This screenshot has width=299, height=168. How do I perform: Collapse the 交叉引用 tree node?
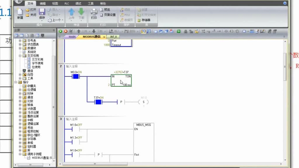tap(20, 56)
